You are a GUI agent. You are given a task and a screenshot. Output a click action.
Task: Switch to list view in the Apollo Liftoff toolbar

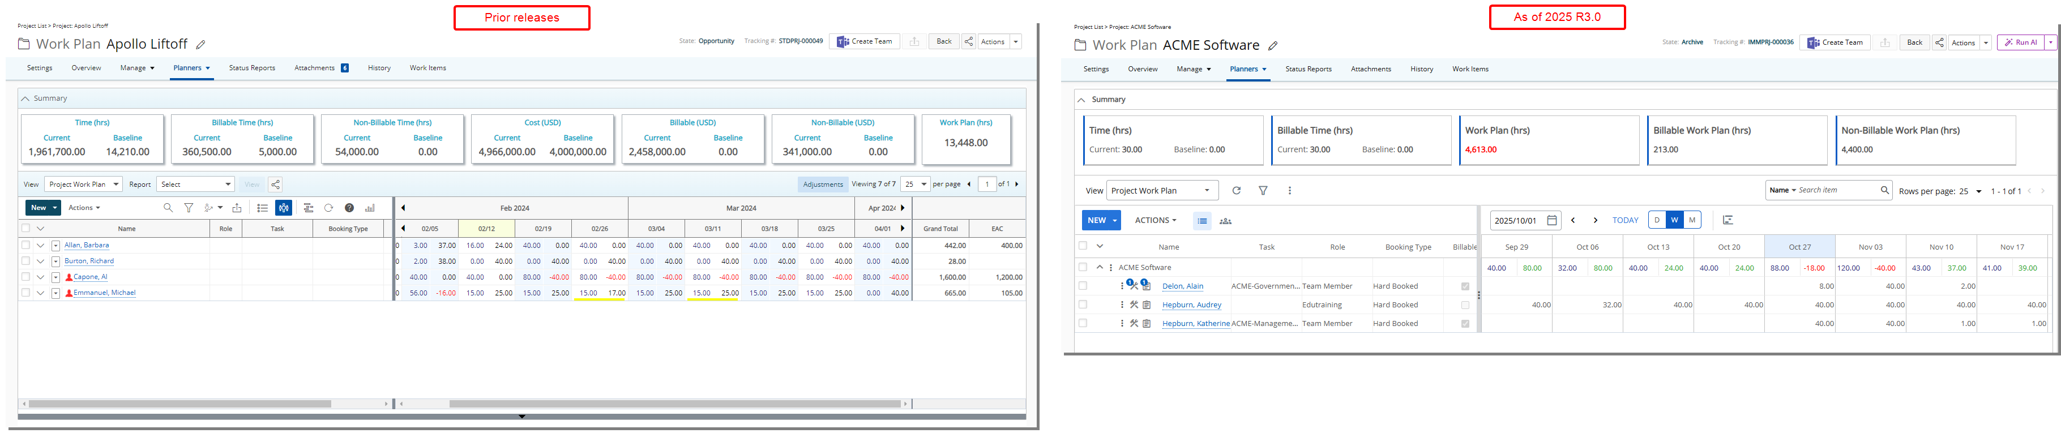(262, 207)
